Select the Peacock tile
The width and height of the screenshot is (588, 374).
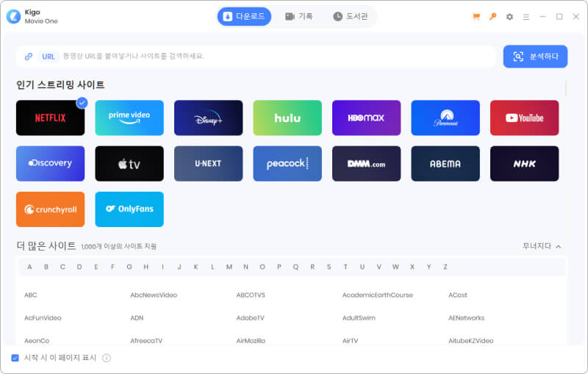(x=287, y=163)
